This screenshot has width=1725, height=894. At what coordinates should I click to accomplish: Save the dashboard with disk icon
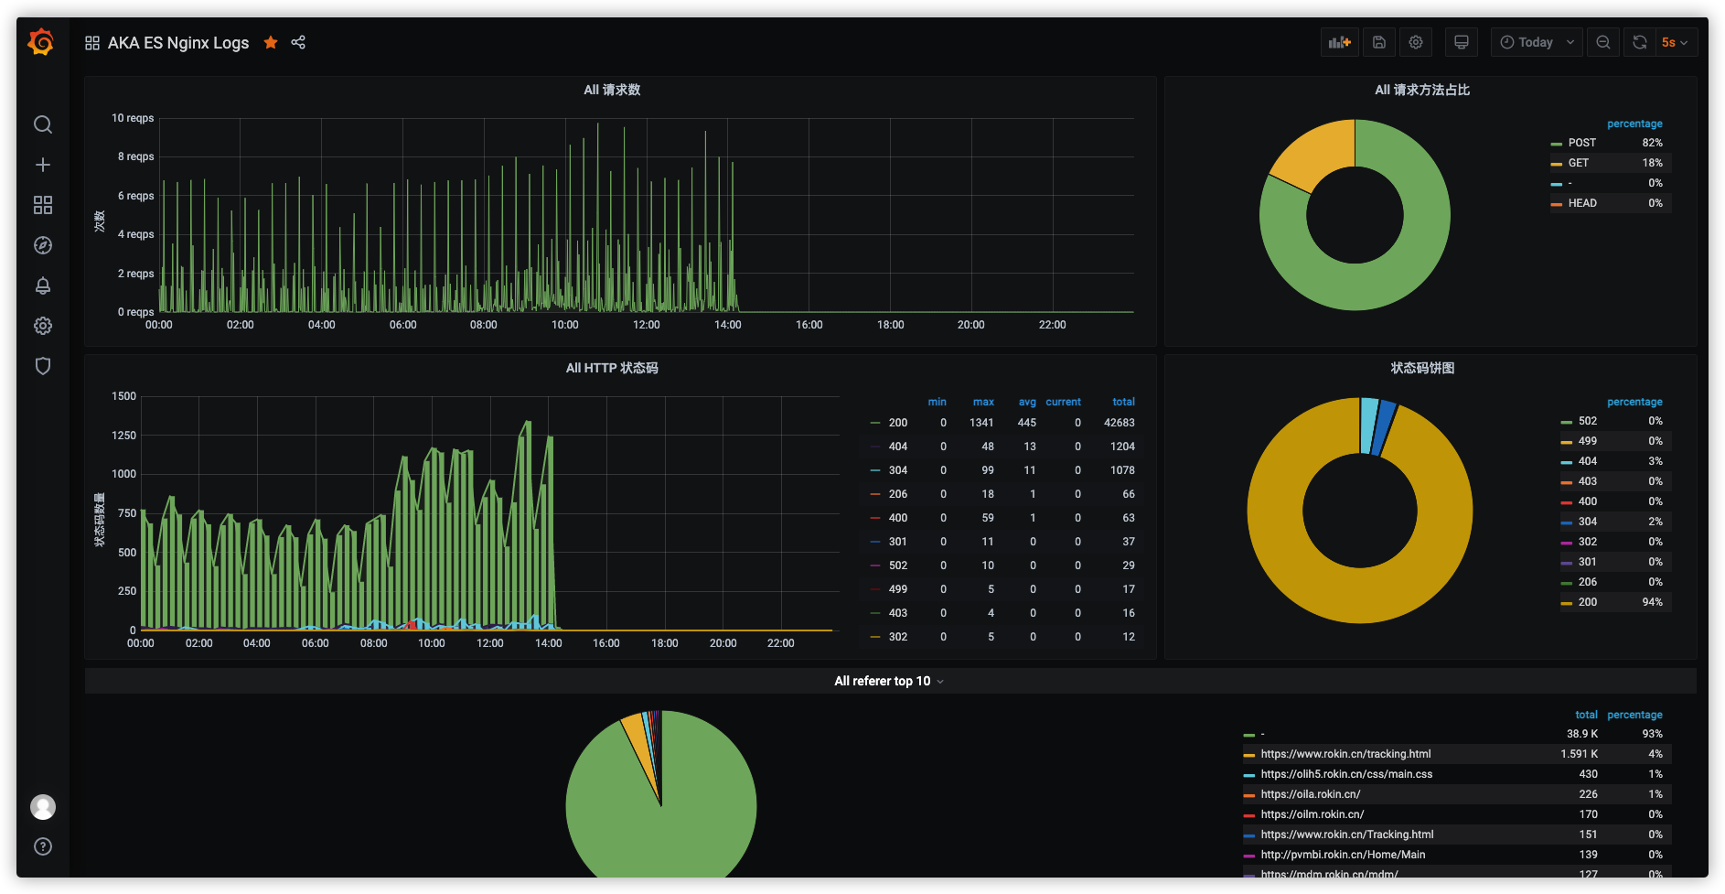pos(1379,42)
